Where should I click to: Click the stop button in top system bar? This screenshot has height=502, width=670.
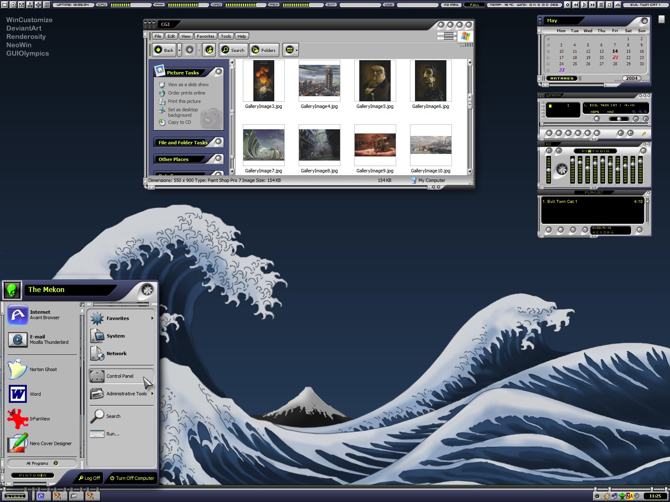coord(609,5)
